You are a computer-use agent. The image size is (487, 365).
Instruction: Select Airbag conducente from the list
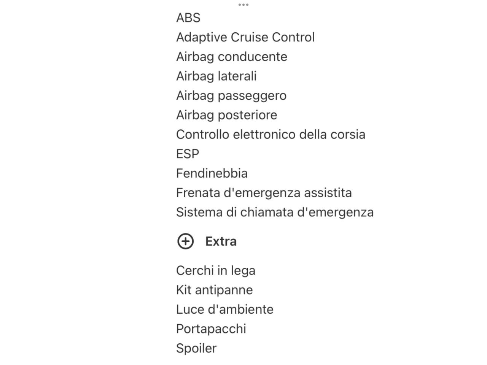pyautogui.click(x=232, y=56)
